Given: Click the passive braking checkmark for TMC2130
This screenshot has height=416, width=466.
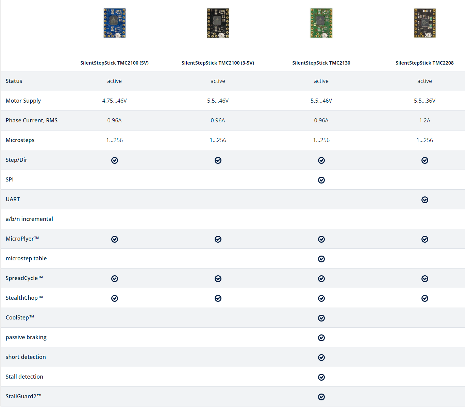Looking at the screenshot, I should [x=321, y=337].
